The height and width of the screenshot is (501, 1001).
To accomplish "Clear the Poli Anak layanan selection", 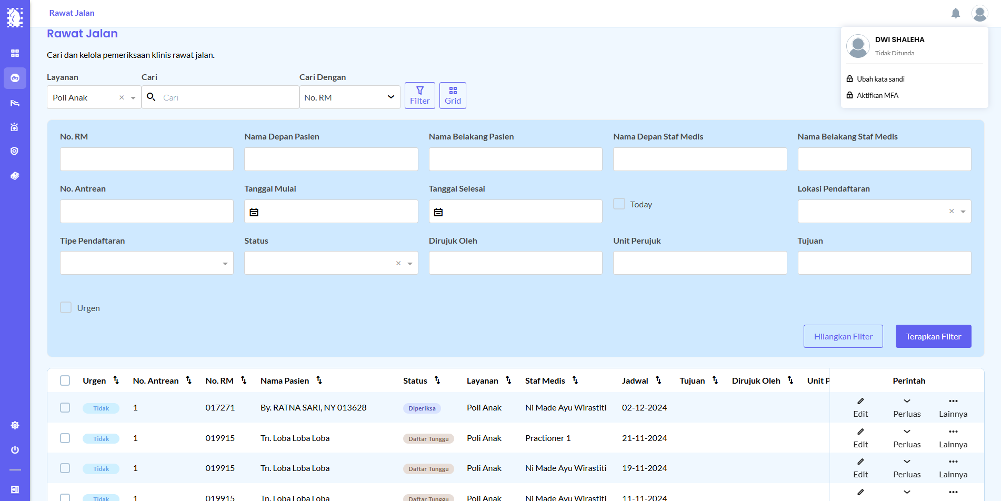I will click(122, 98).
